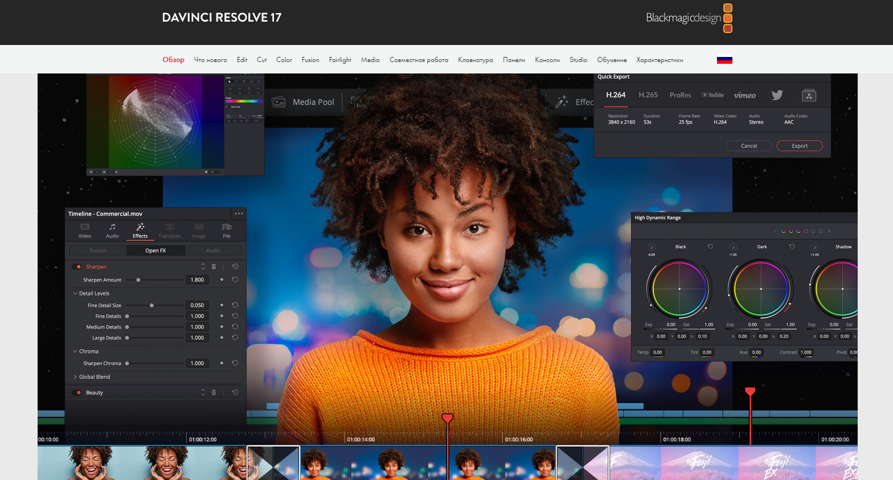Click the Contrast value field 1.000
893x480 pixels.
point(806,352)
